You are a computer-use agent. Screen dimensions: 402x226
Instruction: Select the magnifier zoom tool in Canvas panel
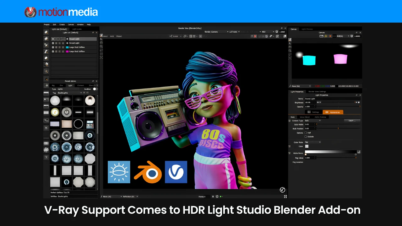(x=290, y=51)
